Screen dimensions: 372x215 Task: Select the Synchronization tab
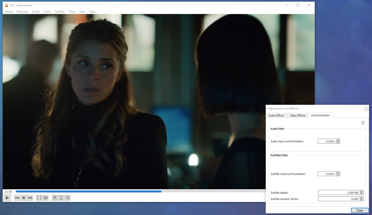320,115
